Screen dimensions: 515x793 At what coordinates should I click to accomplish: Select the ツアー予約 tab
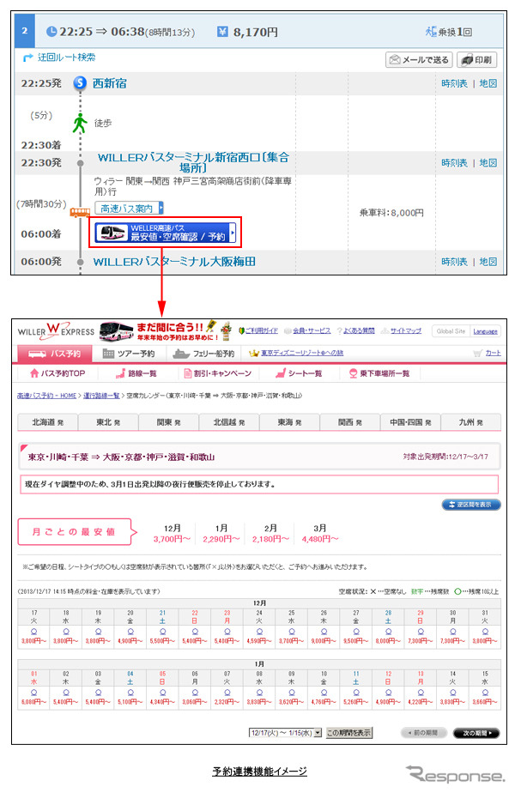point(129,354)
